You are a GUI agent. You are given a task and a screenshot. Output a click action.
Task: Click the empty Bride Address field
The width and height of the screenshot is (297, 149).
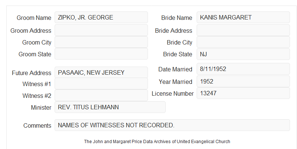tap(243, 30)
